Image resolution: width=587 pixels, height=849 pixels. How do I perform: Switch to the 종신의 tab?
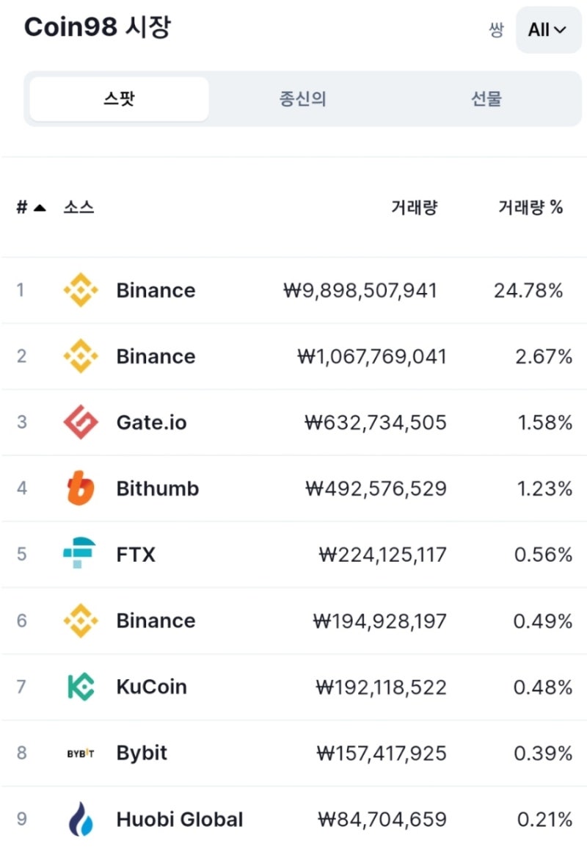coord(302,99)
